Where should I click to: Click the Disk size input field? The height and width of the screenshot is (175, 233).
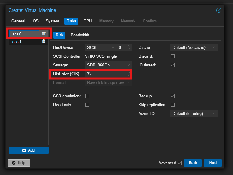106,74
